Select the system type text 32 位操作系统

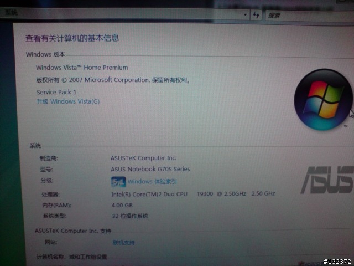coord(130,216)
